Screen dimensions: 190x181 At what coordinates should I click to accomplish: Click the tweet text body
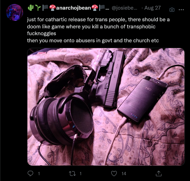click(x=98, y=30)
